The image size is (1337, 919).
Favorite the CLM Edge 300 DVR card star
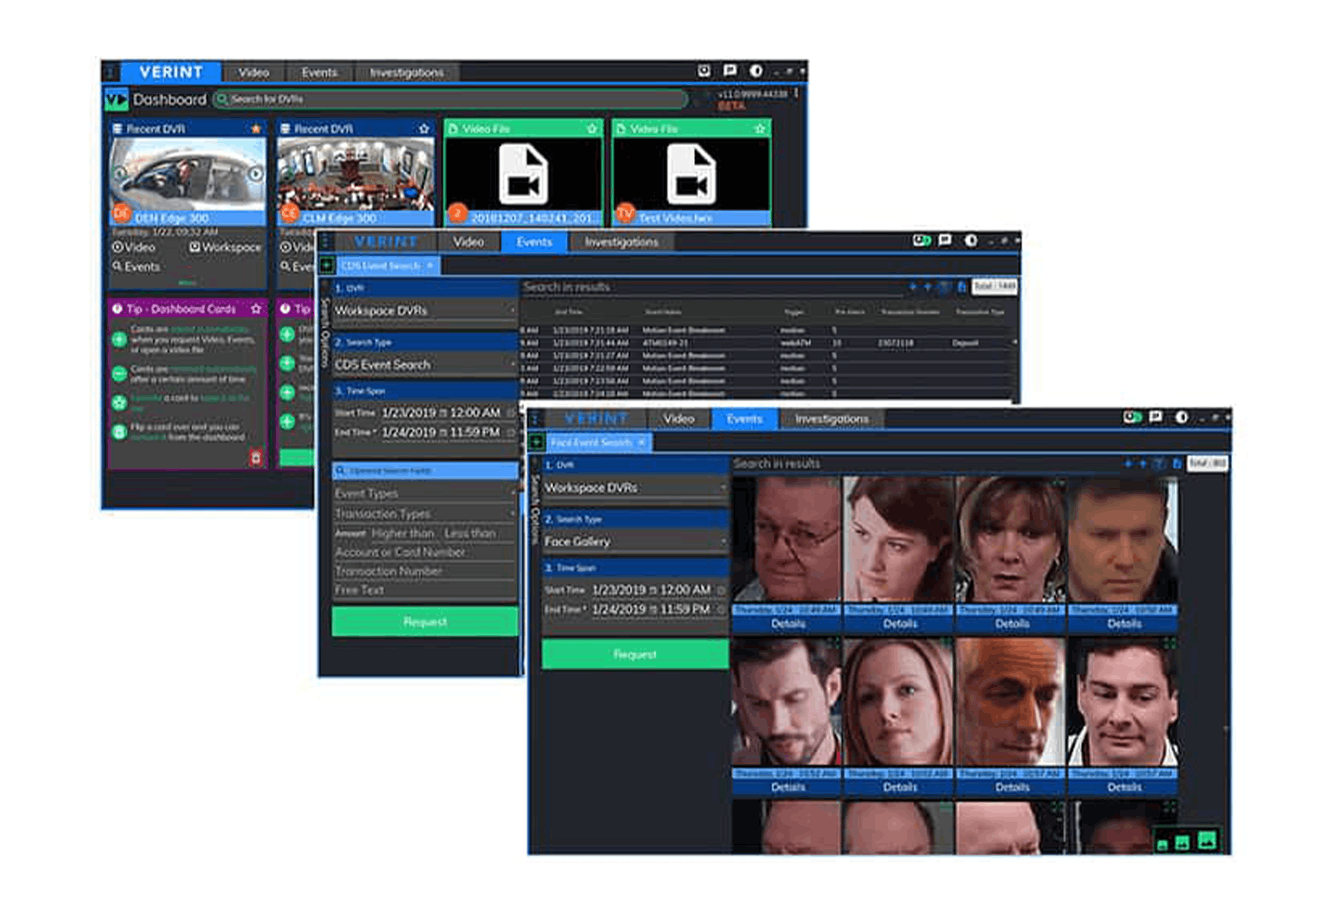424,129
